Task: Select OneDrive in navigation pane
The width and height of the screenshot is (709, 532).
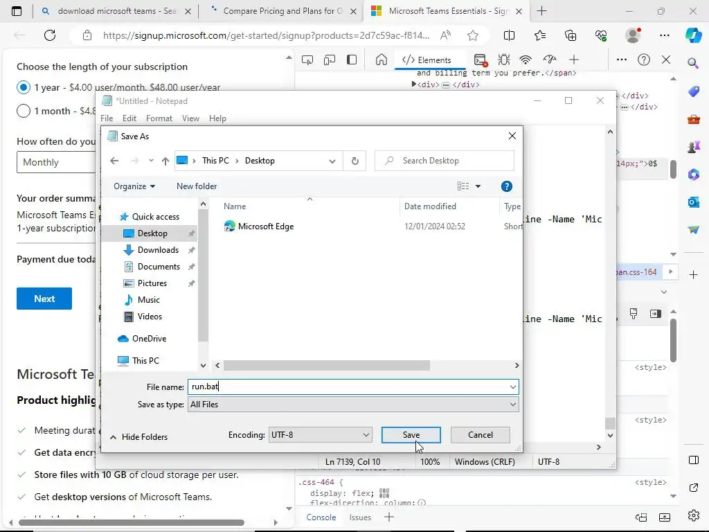Action: [x=142, y=338]
